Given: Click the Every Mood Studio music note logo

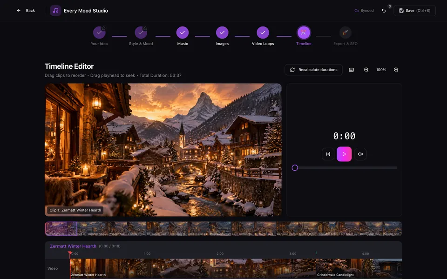Looking at the screenshot, I should 55,11.
